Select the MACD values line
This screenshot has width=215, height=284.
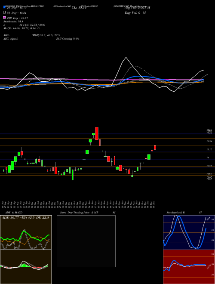[21, 28]
